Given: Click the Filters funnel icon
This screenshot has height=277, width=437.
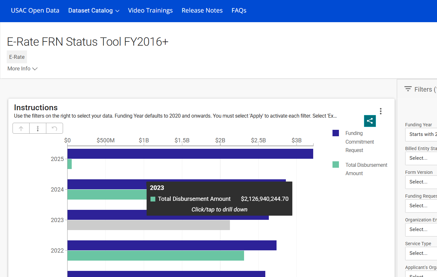Looking at the screenshot, I should pos(408,89).
